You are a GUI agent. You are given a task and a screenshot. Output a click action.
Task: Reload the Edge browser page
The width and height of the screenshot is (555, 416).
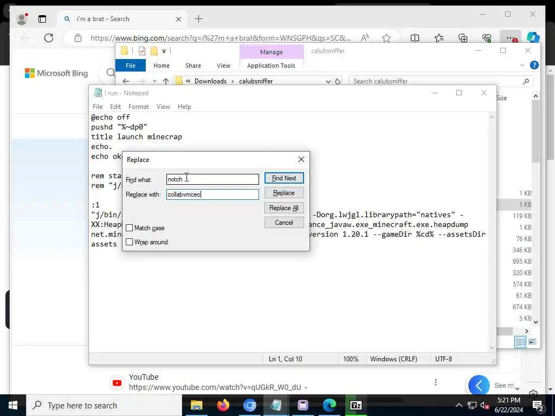coord(49,37)
